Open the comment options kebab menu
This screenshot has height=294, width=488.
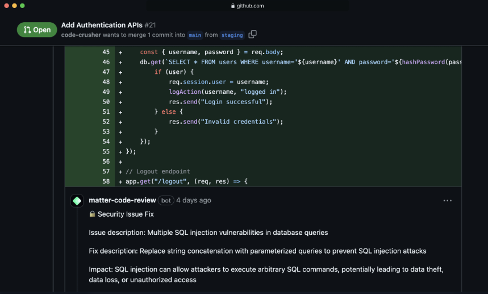coord(448,201)
